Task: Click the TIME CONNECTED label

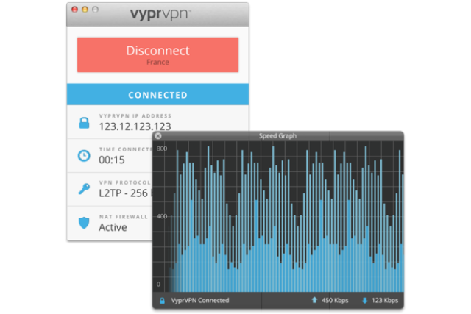Action: (x=126, y=149)
